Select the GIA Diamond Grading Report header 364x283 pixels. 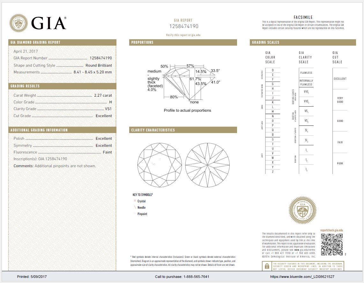pos(62,42)
